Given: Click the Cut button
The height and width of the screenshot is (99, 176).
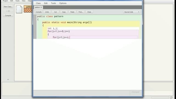Looking at the screenshot, I should click(x=56, y=12).
